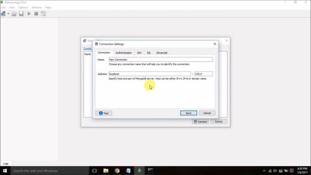This screenshot has width=311, height=175.
Task: Click the Name input field
Action: [161, 59]
